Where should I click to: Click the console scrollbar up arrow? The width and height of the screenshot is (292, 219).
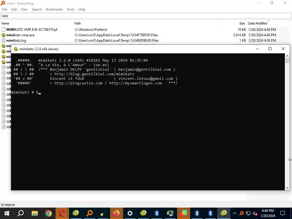[x=287, y=56]
